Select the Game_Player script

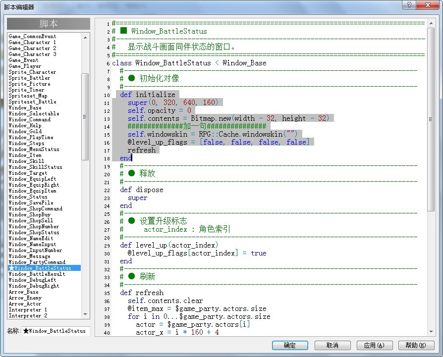coord(25,66)
